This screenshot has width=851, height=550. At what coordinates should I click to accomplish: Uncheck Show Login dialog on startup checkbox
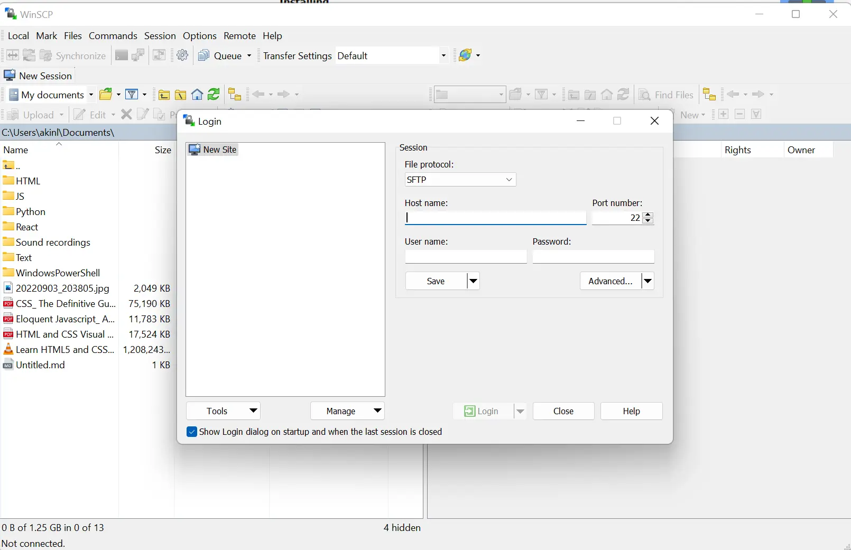(192, 432)
